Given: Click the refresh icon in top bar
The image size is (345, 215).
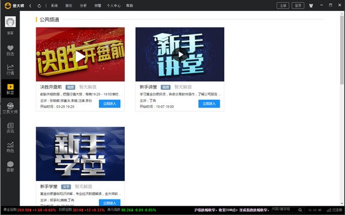Looking at the screenshot, I should [x=39, y=6].
